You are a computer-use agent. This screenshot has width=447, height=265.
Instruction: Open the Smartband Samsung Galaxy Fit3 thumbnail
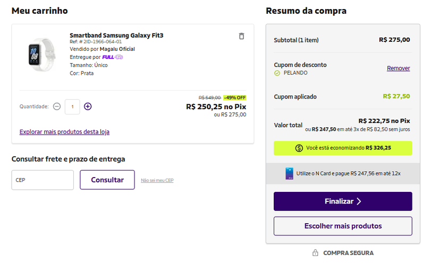(41, 55)
